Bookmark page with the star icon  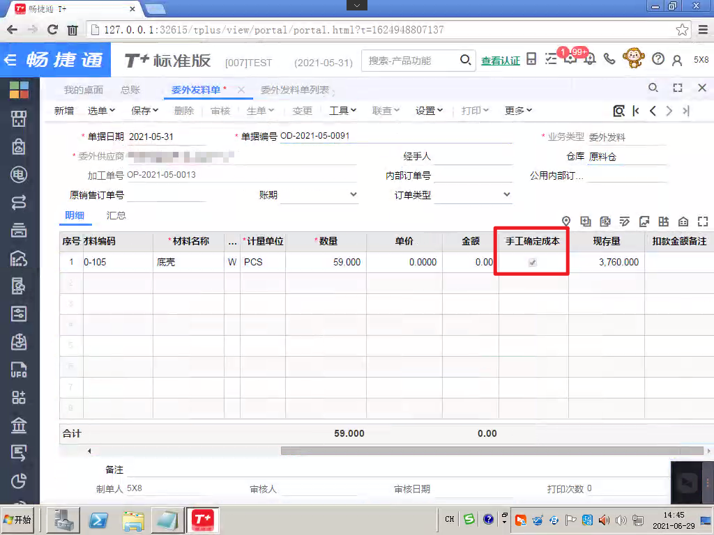(x=682, y=30)
